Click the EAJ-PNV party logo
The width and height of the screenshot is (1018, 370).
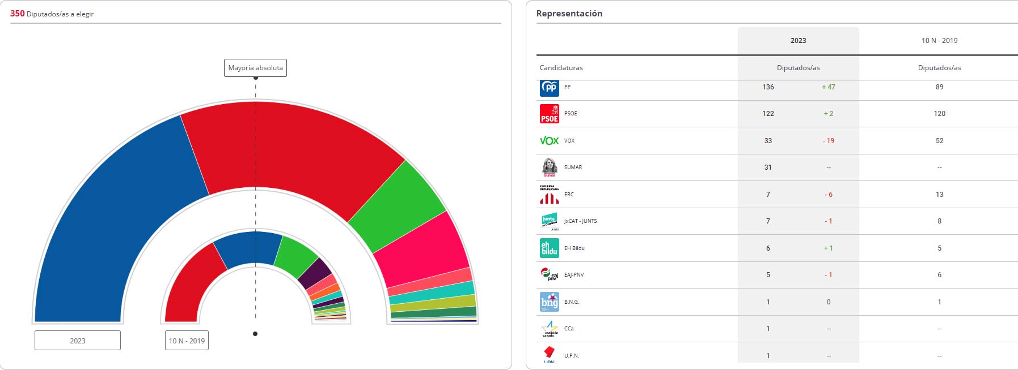[x=549, y=274]
